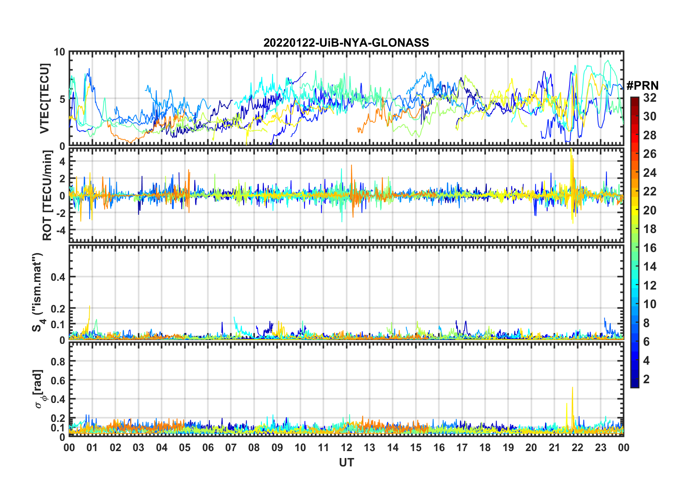Click colorbar tick label 8
This screenshot has width=693, height=485.
646,323
